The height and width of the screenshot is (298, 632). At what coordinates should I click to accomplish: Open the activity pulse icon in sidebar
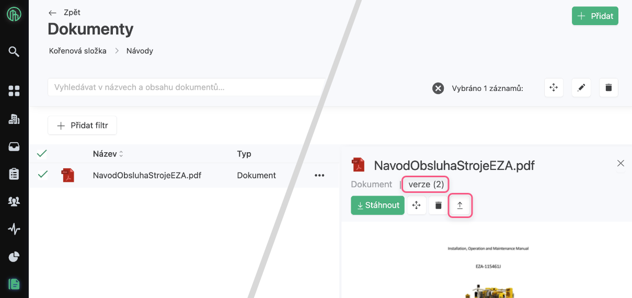(14, 229)
